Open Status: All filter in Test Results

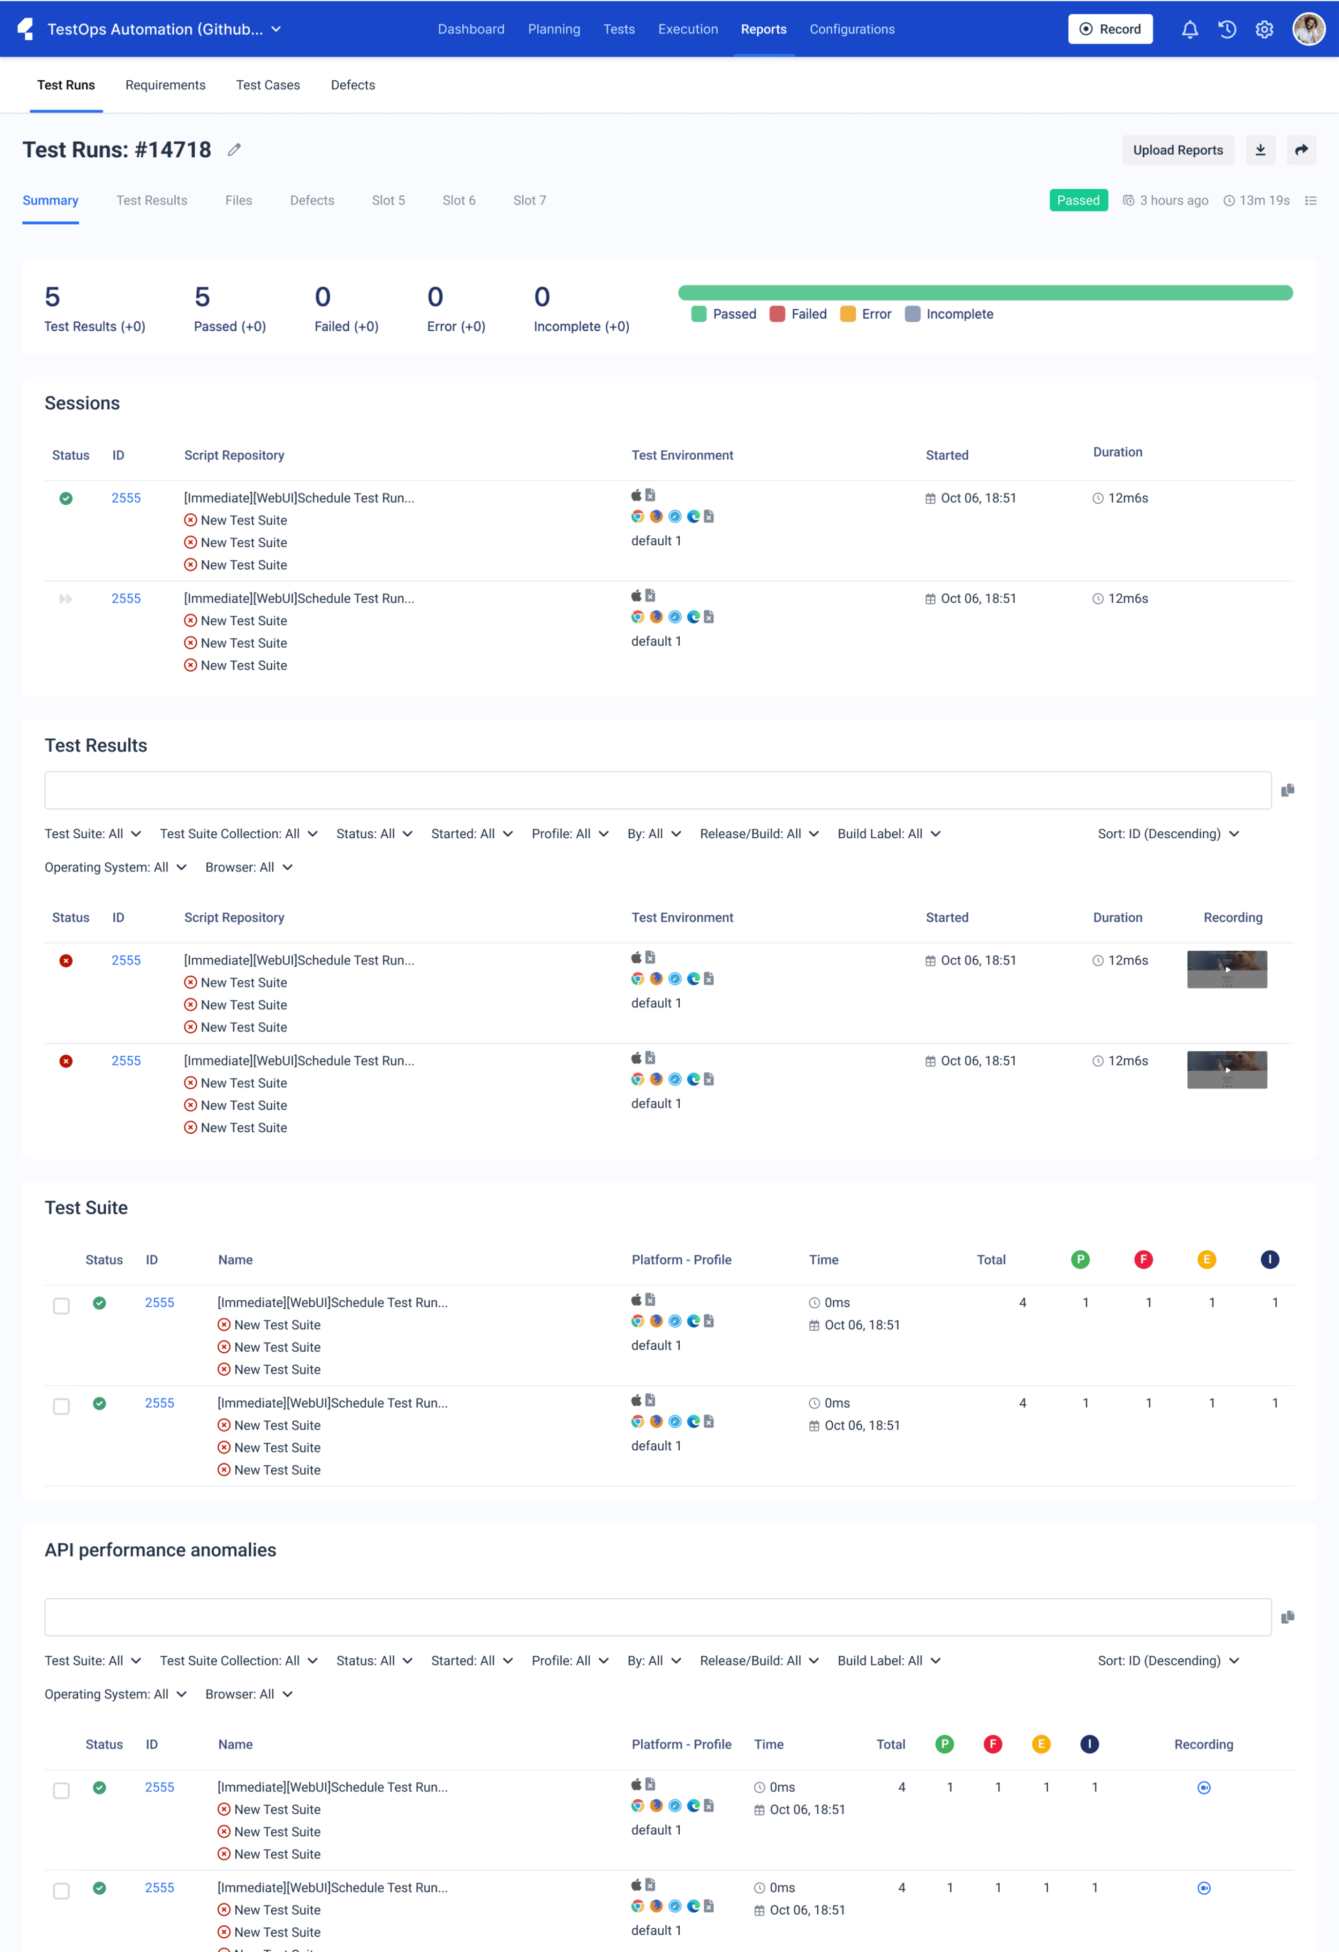pos(375,834)
